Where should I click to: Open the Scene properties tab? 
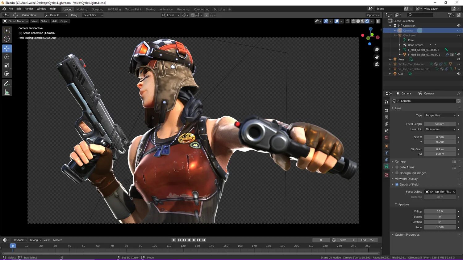click(x=386, y=131)
